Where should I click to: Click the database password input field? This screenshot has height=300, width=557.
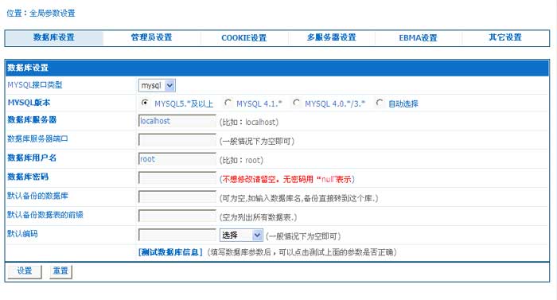(x=177, y=178)
